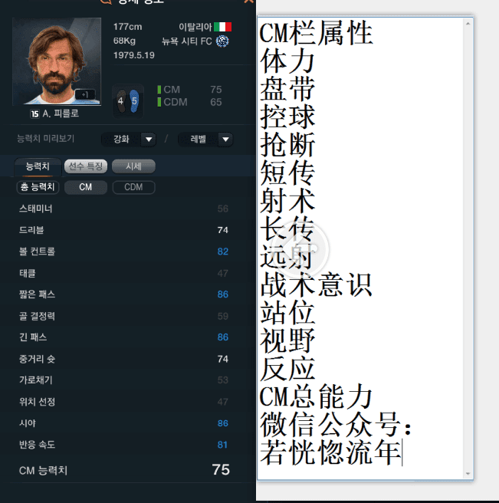The image size is (499, 503).
Task: Click the scroll up arrow in text box
Action: [468, 24]
